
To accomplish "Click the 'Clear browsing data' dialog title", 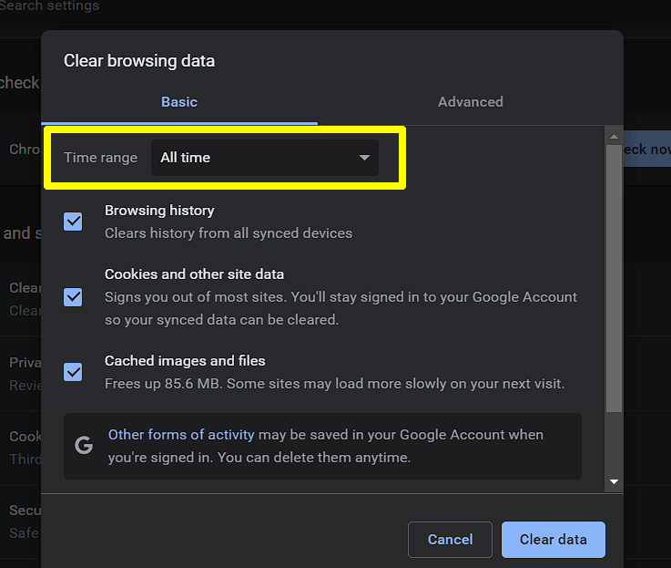I will (139, 61).
